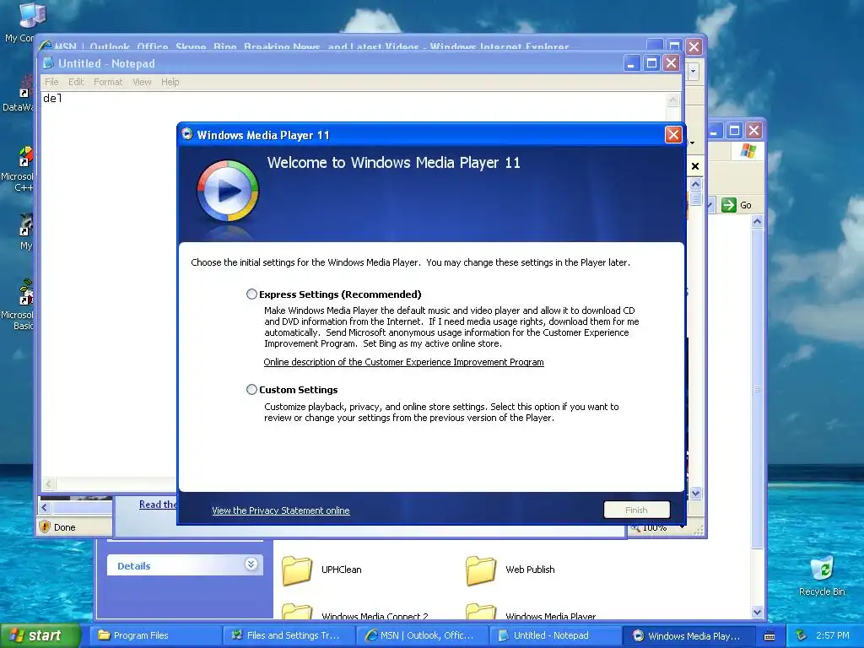Open Notepad Format menu
The height and width of the screenshot is (648, 864).
tap(108, 82)
